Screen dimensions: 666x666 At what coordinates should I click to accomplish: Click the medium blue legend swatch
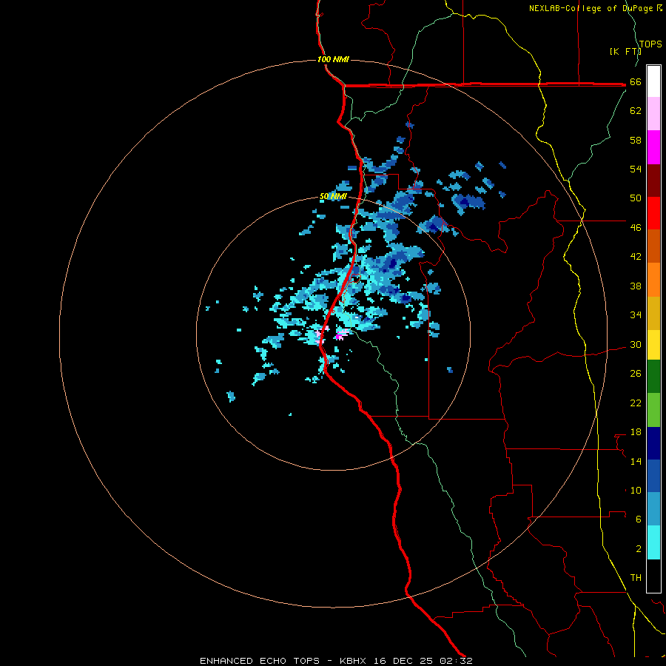coord(653,476)
